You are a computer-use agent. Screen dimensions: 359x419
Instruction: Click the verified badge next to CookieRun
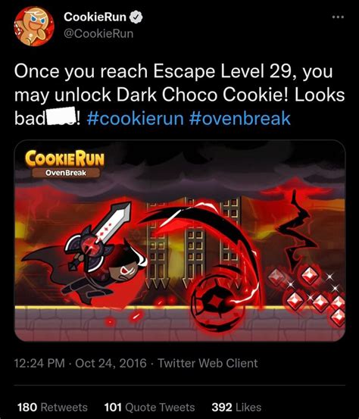click(136, 17)
